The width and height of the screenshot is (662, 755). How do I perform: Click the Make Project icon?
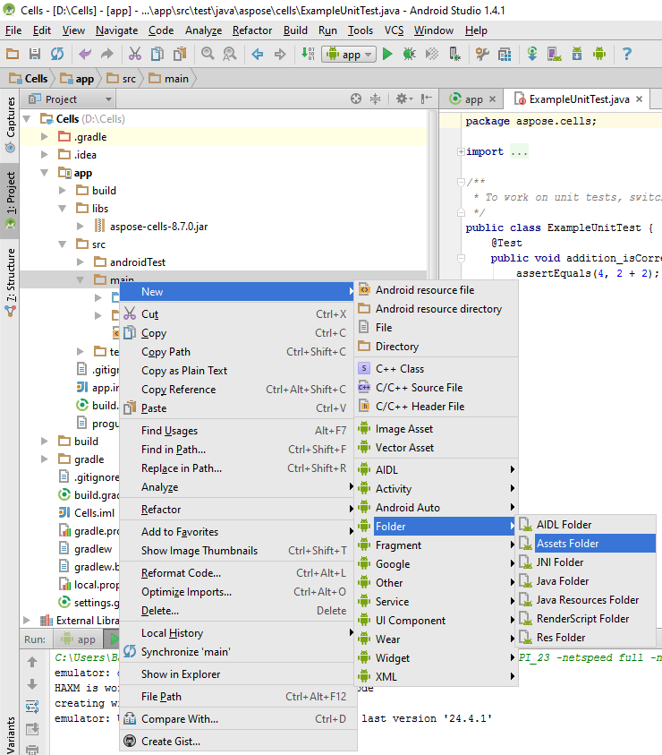click(x=308, y=54)
